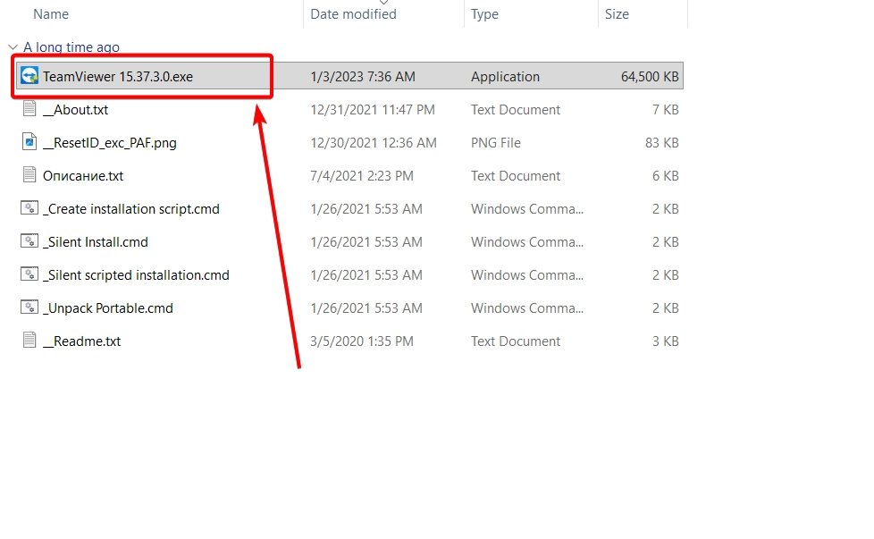Click the 83 KB size cell

pos(661,143)
